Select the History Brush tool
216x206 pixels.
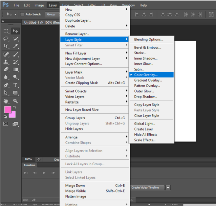coord(15,62)
